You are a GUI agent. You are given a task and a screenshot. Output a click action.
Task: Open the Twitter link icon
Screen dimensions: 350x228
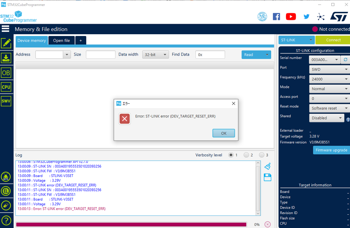(306, 16)
